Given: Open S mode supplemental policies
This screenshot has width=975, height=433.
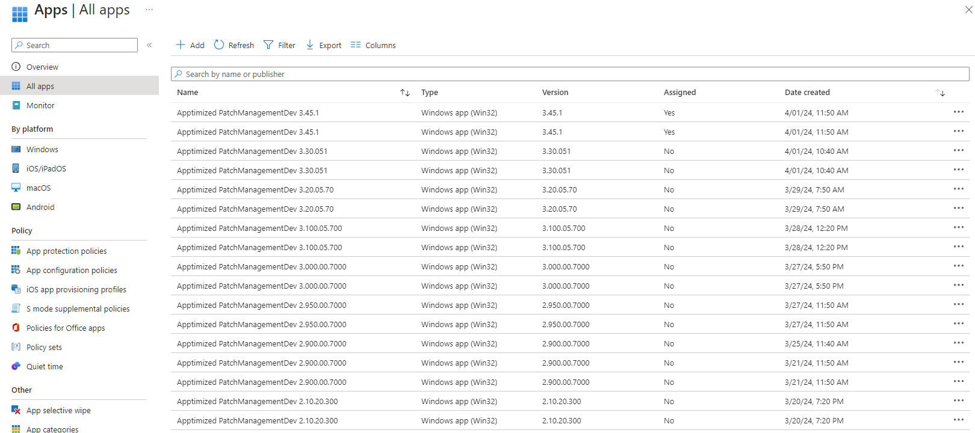Looking at the screenshot, I should click(x=78, y=309).
